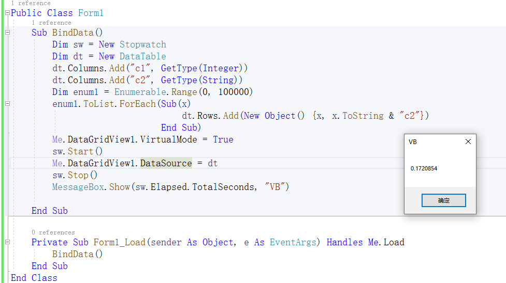Click the EventArgs type in Form1_Load
The height and width of the screenshot is (283, 506).
point(293,242)
